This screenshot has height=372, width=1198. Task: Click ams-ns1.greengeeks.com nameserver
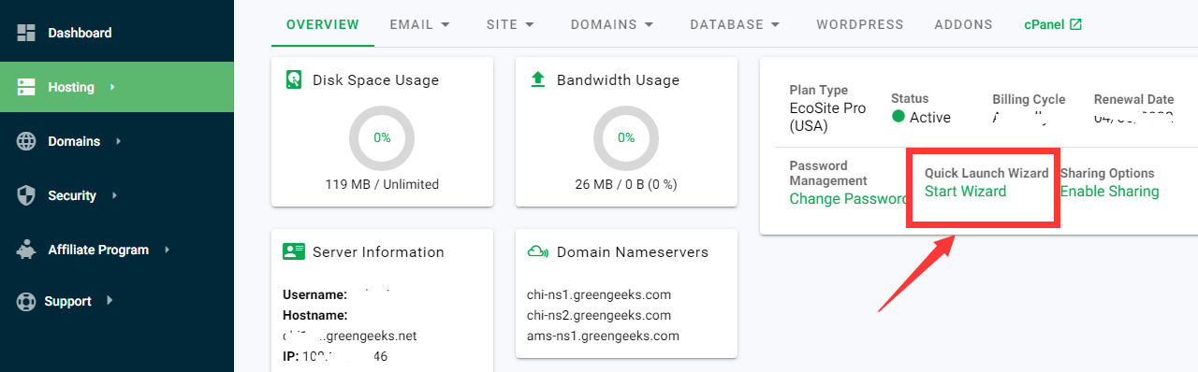click(x=603, y=336)
